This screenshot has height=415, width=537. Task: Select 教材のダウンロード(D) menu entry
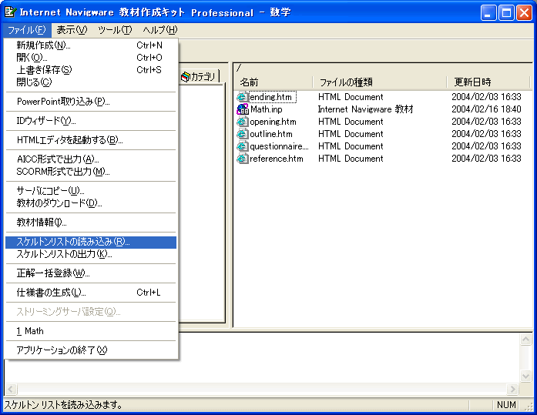91,203
